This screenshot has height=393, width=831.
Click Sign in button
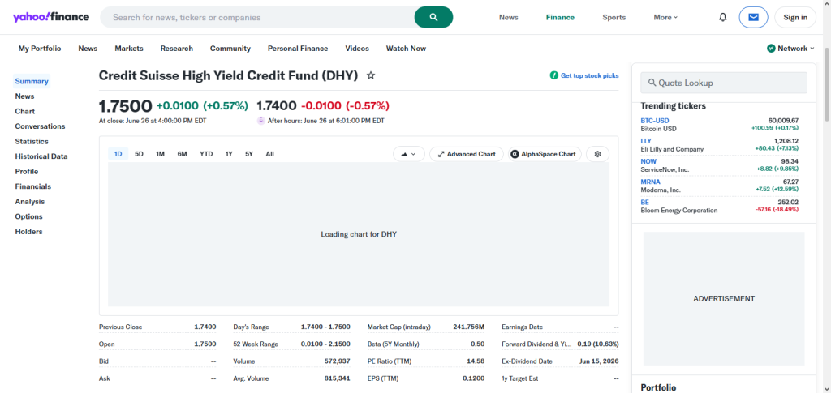point(795,18)
